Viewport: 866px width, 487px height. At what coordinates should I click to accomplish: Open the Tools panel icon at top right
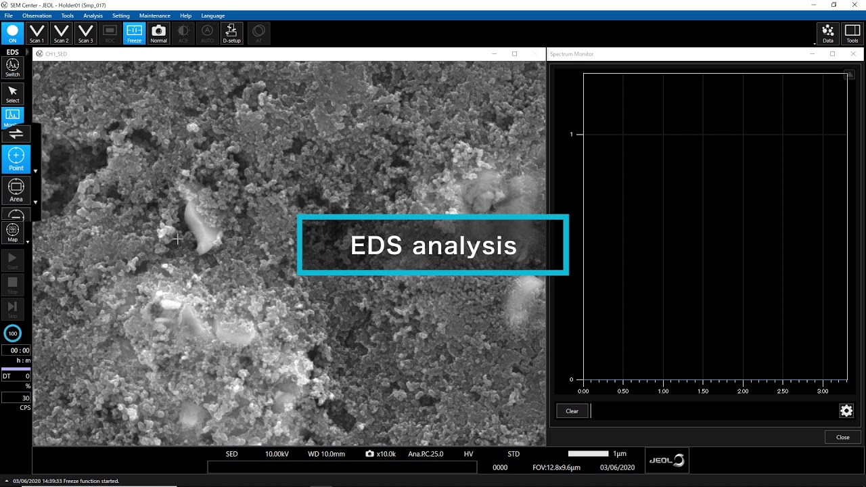(852, 33)
